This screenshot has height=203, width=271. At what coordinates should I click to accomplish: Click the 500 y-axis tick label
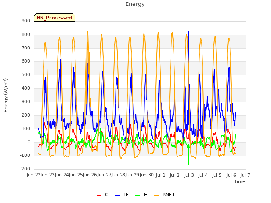(26, 75)
